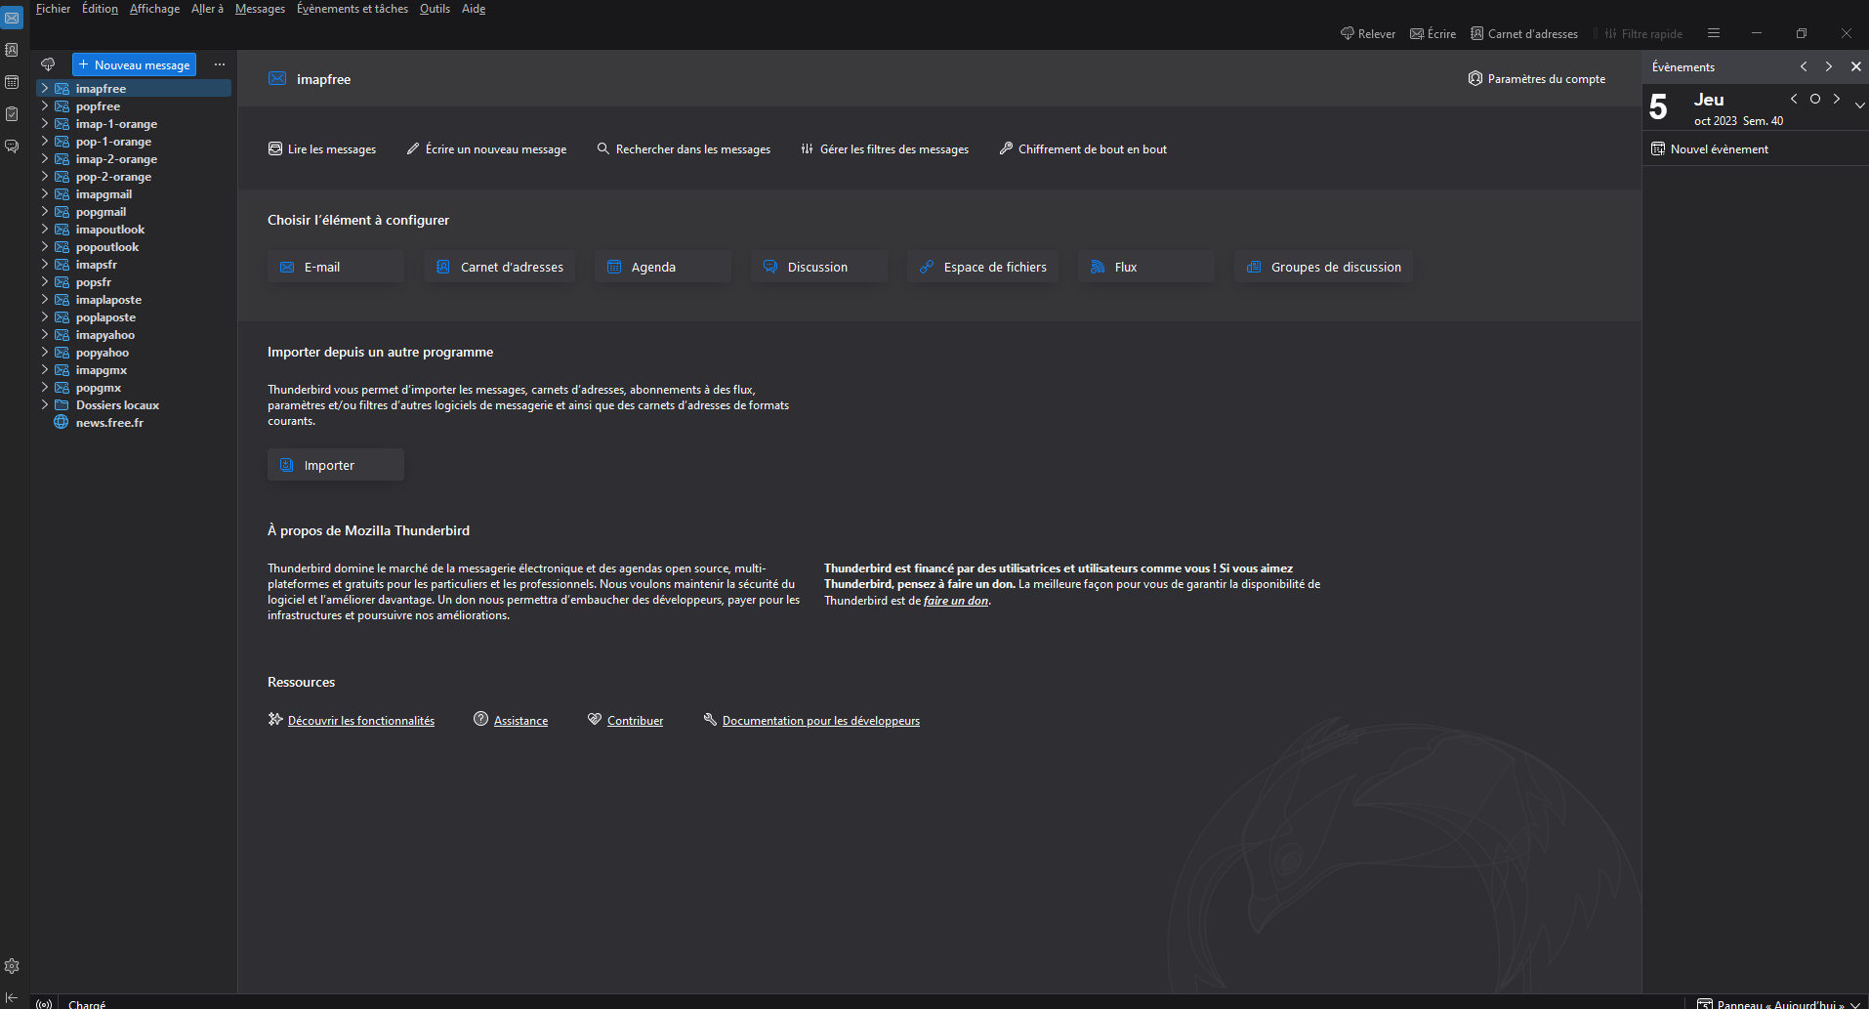The height and width of the screenshot is (1009, 1869).
Task: Select the news.free.fr account
Action: (109, 423)
